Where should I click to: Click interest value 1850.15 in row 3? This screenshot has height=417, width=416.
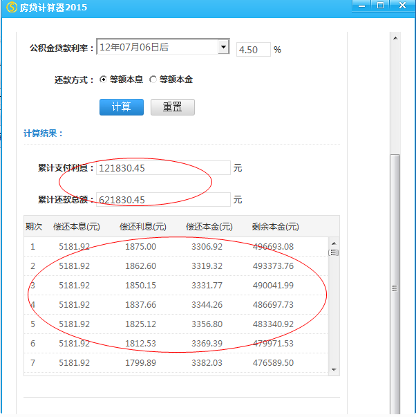[x=140, y=286]
